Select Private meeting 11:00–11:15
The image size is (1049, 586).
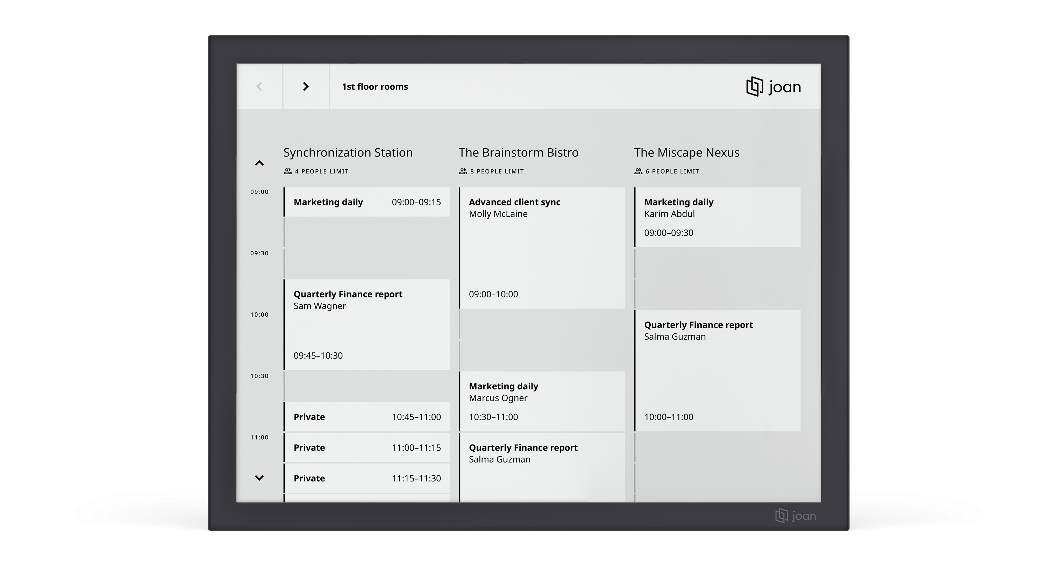pos(367,447)
